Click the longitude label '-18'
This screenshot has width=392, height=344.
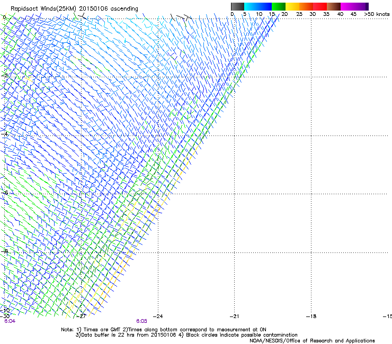[x=311, y=316]
